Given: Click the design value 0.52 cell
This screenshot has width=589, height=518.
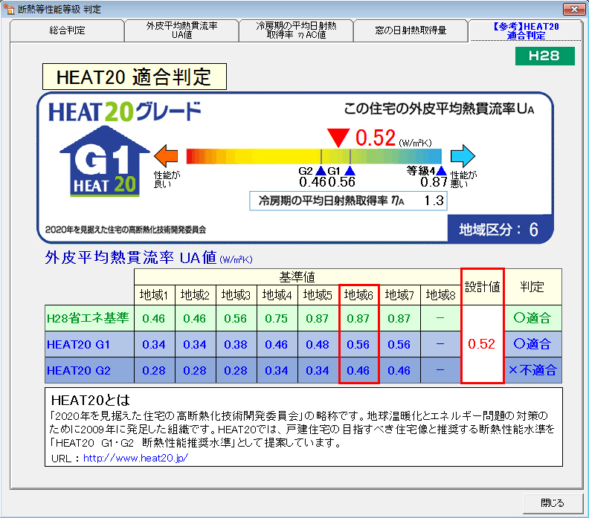Looking at the screenshot, I should (483, 344).
